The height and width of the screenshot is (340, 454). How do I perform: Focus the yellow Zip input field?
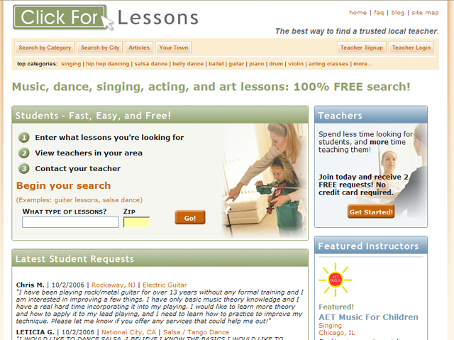pyautogui.click(x=136, y=222)
